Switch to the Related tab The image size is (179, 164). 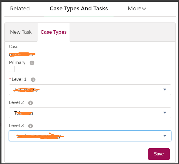point(20,9)
